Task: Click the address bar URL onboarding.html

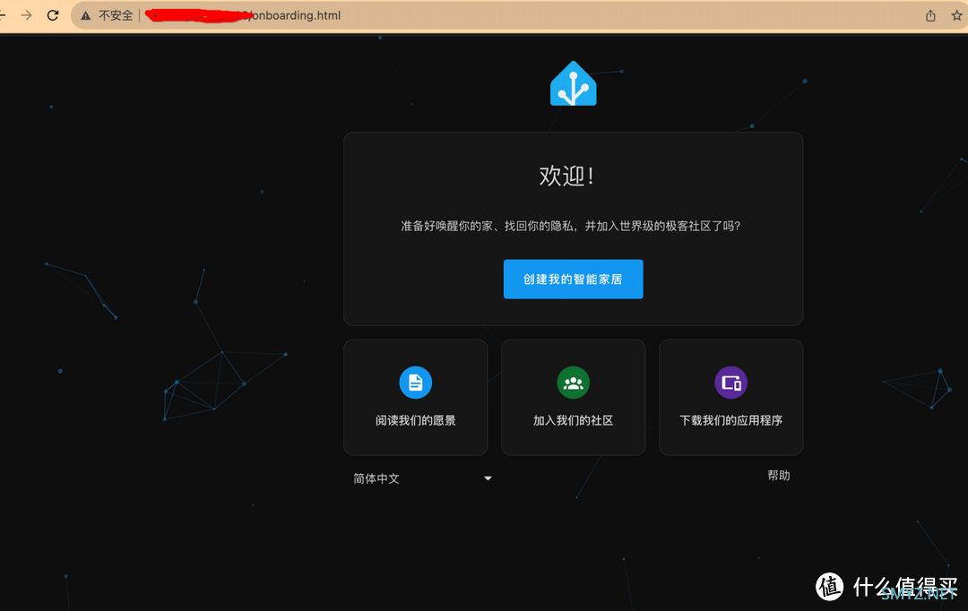Action: 295,15
